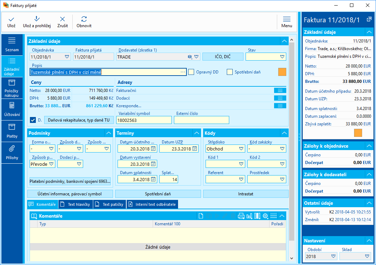The height and width of the screenshot is (265, 376).
Task: Click the IČO, DIČ button
Action: pos(223,57)
